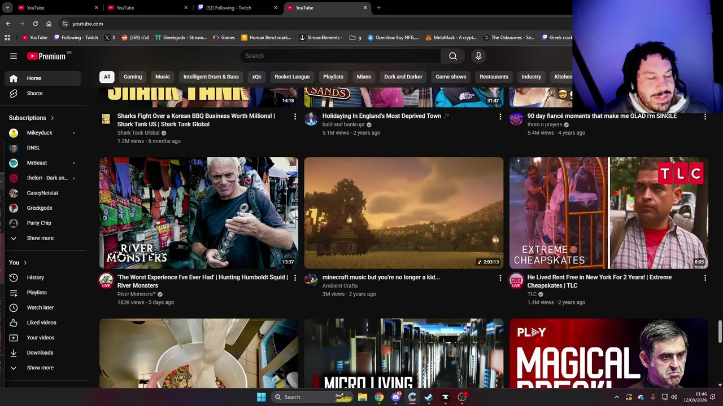Open Discord from the taskbar
Image resolution: width=723 pixels, height=406 pixels.
pyautogui.click(x=395, y=397)
